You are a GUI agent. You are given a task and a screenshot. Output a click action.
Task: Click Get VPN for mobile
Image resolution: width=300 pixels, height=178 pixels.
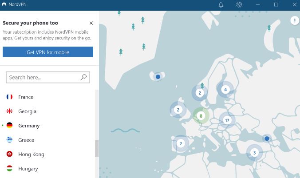(x=48, y=52)
